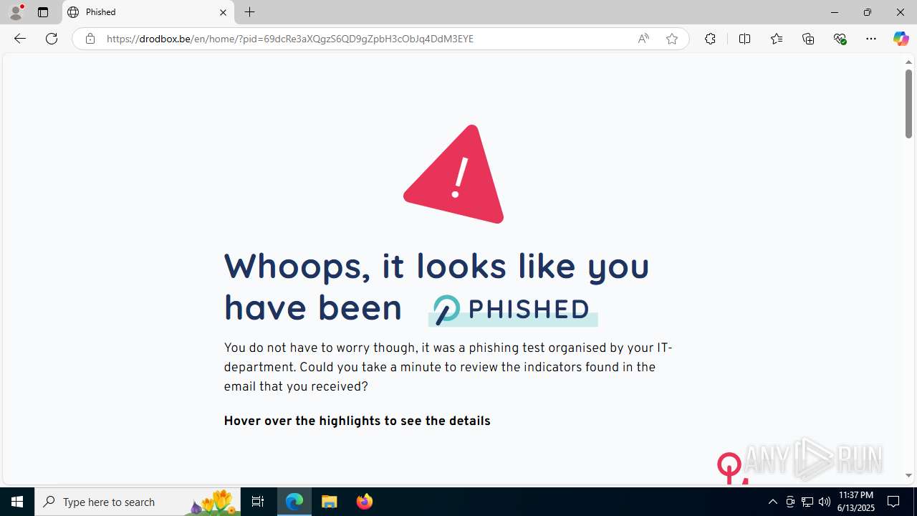
Task: Open Collections panel
Action: click(808, 39)
